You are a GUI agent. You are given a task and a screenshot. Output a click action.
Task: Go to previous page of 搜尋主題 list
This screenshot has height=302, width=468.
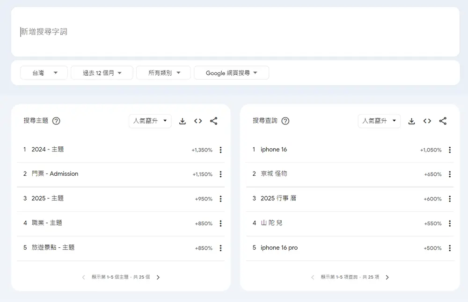tap(84, 277)
